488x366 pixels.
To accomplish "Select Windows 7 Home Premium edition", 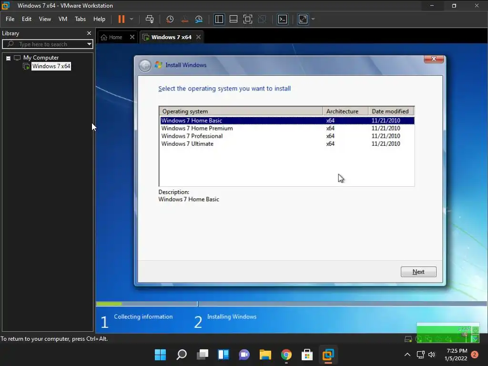I will [x=287, y=128].
